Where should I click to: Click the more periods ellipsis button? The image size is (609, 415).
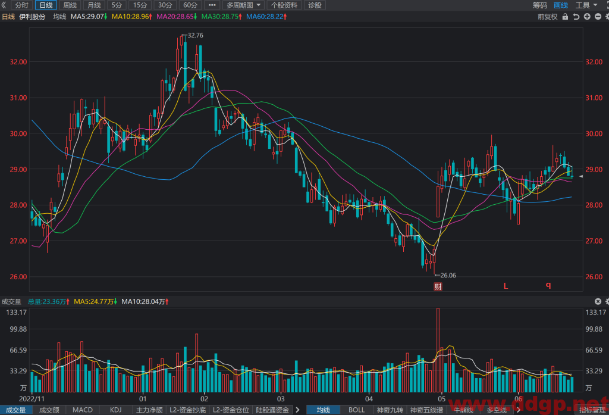point(212,5)
